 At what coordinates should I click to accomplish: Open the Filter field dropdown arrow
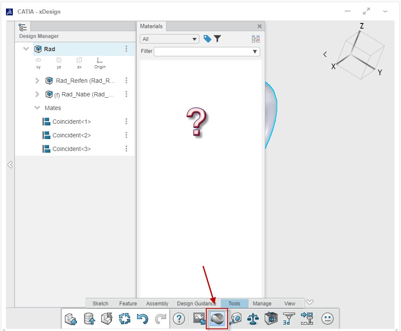[255, 52]
